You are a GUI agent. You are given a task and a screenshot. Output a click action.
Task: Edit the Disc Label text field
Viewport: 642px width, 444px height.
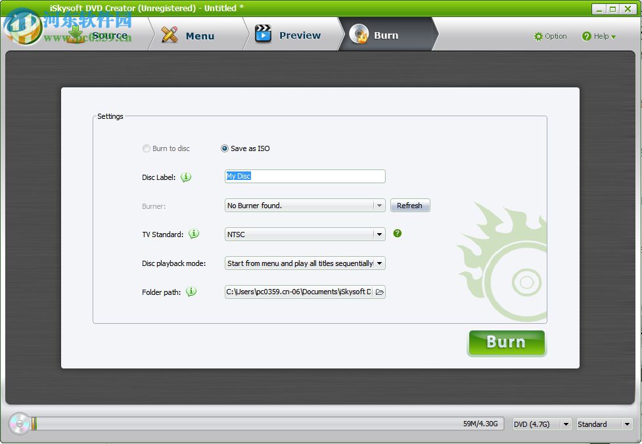[x=305, y=177]
